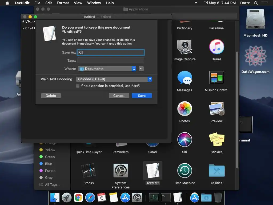
Task: Select the Messages app icon
Action: 184,78
